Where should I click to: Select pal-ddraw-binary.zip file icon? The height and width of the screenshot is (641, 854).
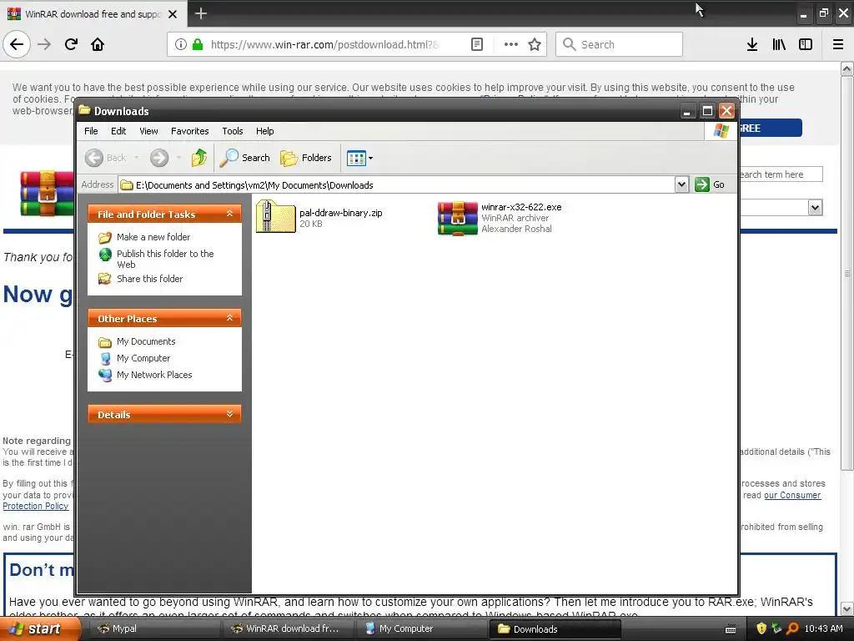[275, 216]
